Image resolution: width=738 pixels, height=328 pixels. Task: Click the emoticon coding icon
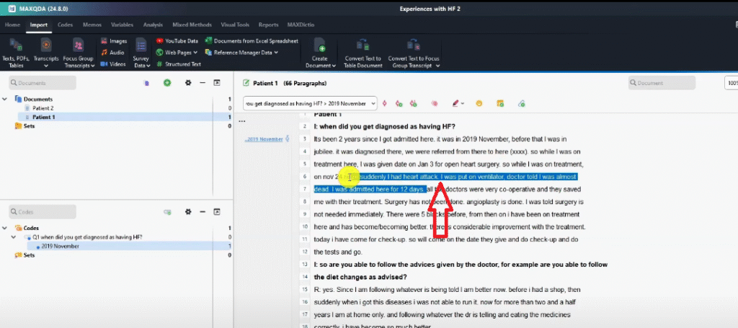click(479, 104)
